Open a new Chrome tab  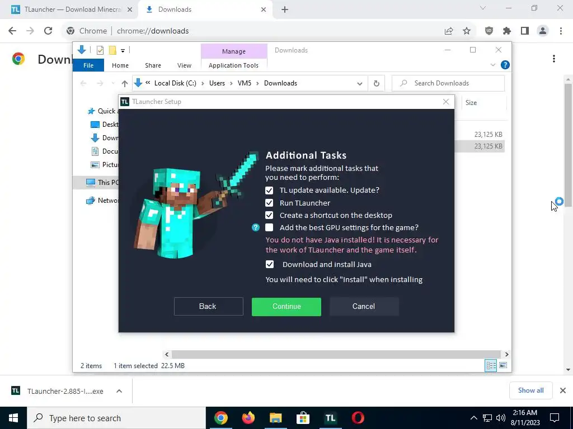pos(285,10)
